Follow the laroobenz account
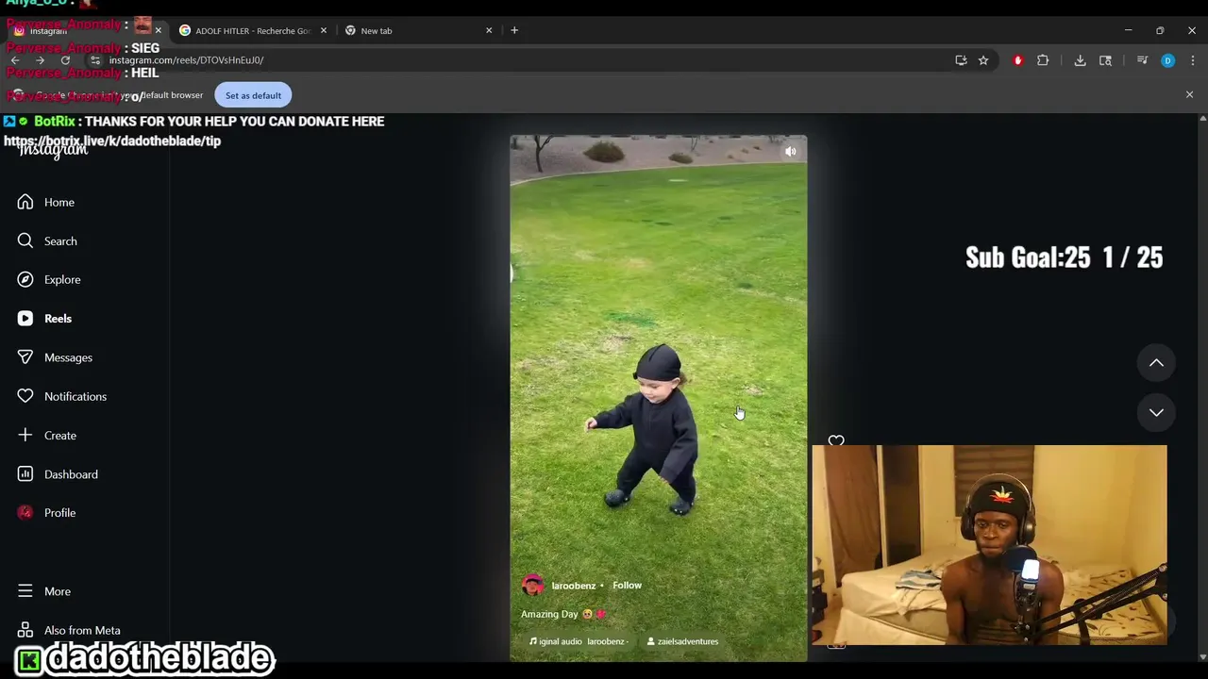 click(627, 585)
